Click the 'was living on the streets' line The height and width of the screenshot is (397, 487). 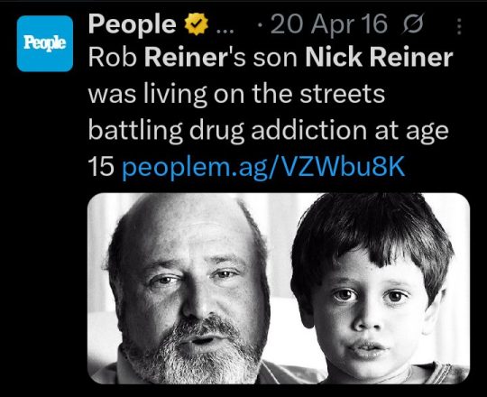pos(236,94)
